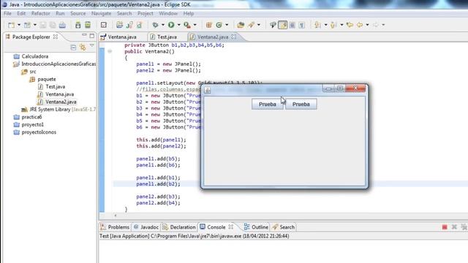Open the Run configurations dropdown arrow
Viewport: 468px width, 263px height.
pos(178,25)
